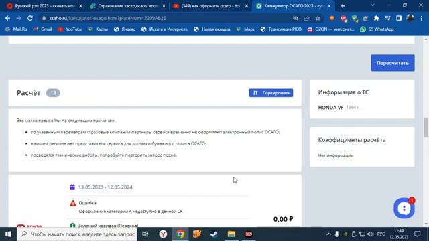The height and width of the screenshot is (241, 429).
Task: Click the Пересчитать button
Action: pos(393,63)
